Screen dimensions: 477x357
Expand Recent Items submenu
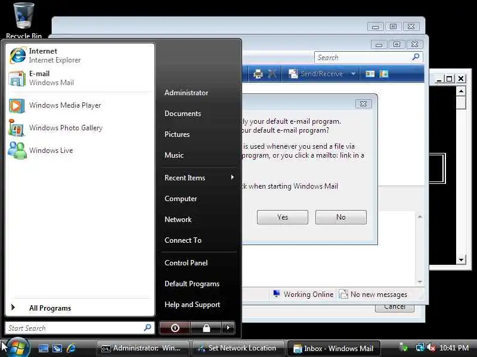click(x=199, y=177)
